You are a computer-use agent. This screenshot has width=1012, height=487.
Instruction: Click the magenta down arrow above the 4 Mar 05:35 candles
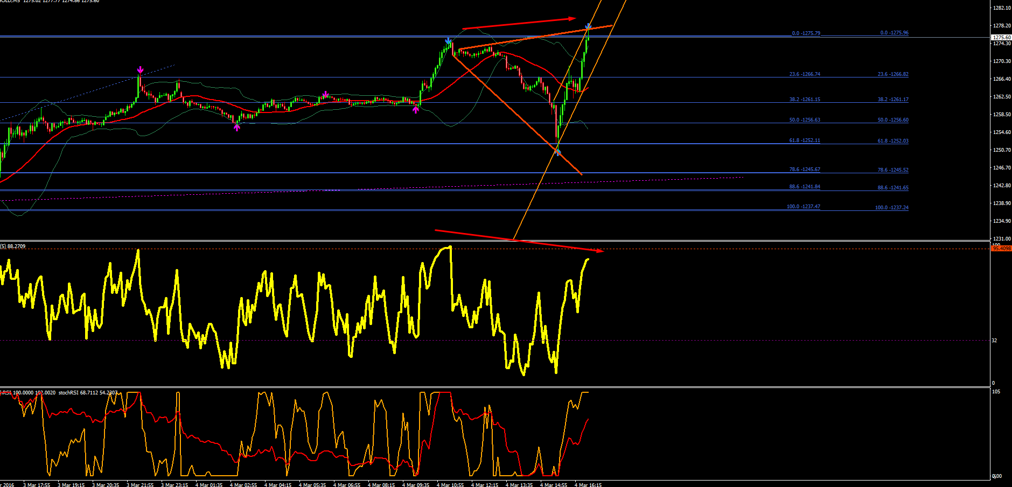325,95
